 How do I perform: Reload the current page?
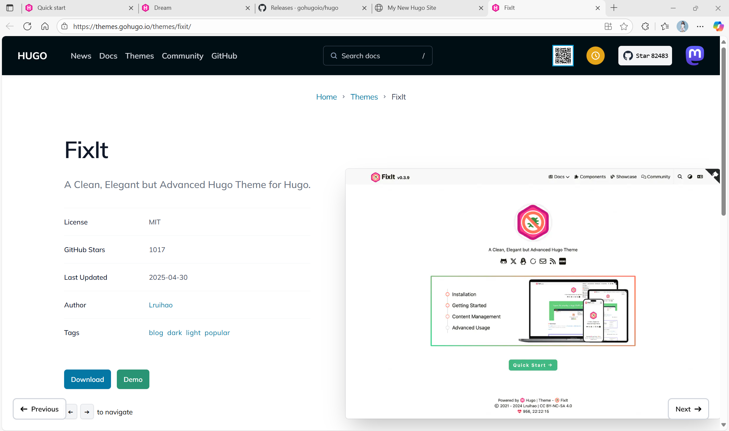(x=27, y=26)
